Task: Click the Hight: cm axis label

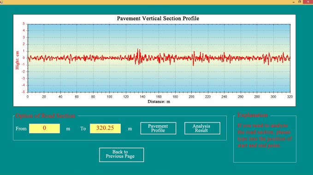Action: 18,60
